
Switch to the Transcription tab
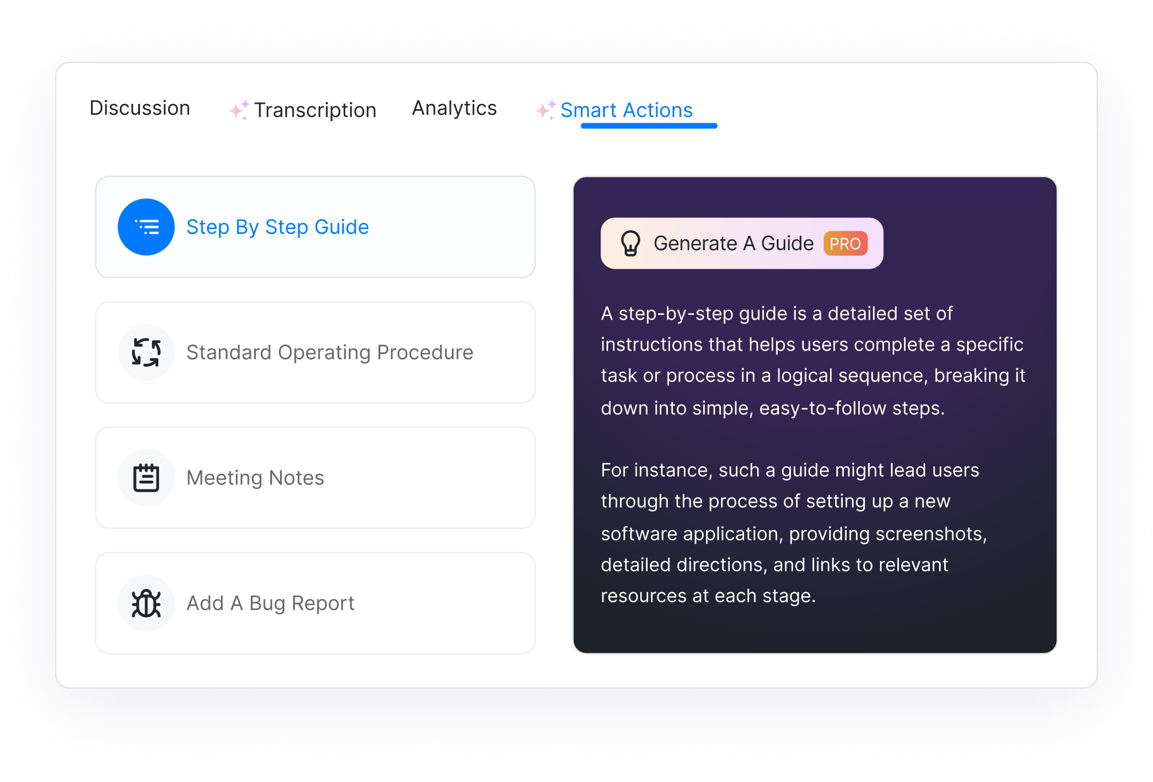click(x=315, y=110)
